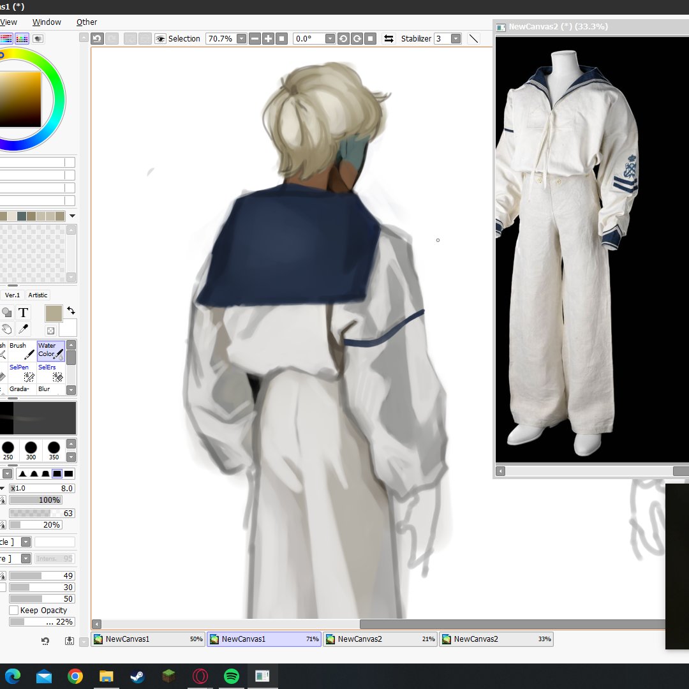Reset canvas rotation square button

371,39
